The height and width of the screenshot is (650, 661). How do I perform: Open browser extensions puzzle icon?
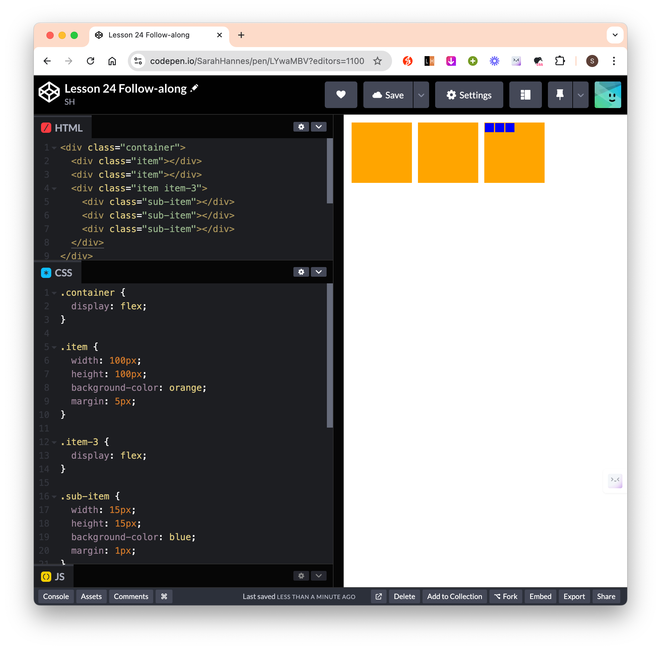[560, 61]
